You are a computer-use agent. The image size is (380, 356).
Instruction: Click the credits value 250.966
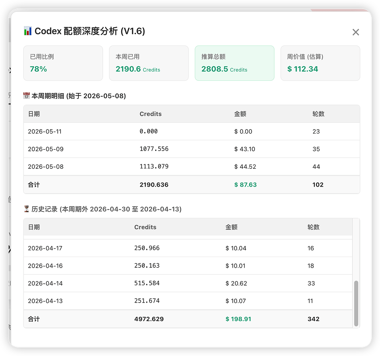(x=147, y=248)
